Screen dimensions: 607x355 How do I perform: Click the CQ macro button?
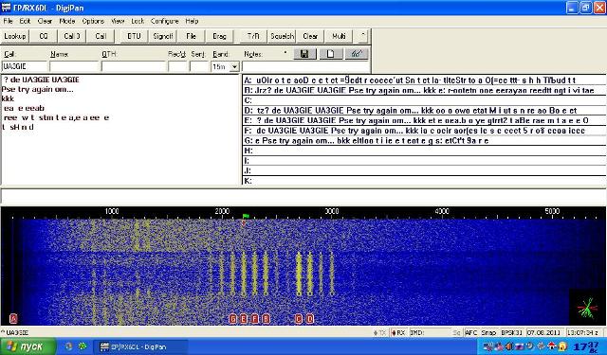pyautogui.click(x=44, y=36)
